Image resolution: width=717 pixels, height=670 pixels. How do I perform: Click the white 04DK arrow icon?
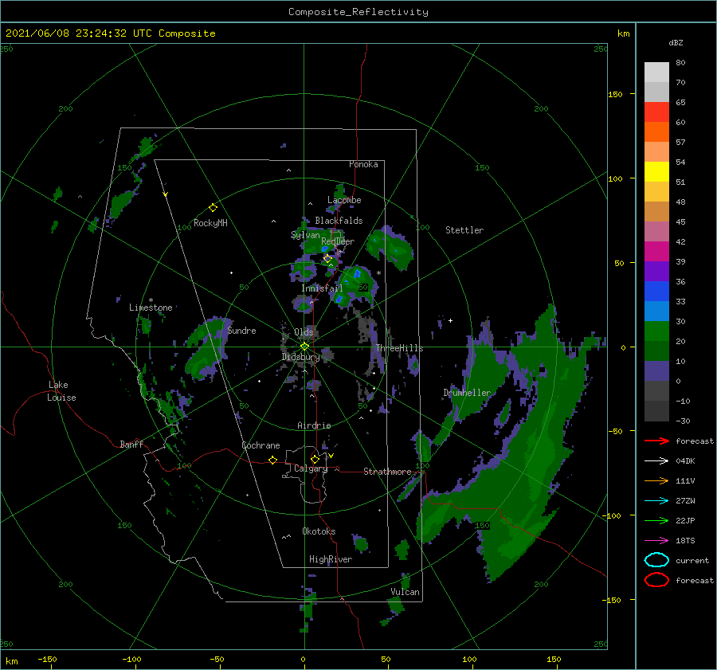click(x=656, y=461)
